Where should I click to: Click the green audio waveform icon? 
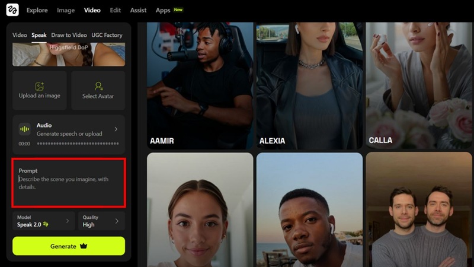pyautogui.click(x=24, y=129)
